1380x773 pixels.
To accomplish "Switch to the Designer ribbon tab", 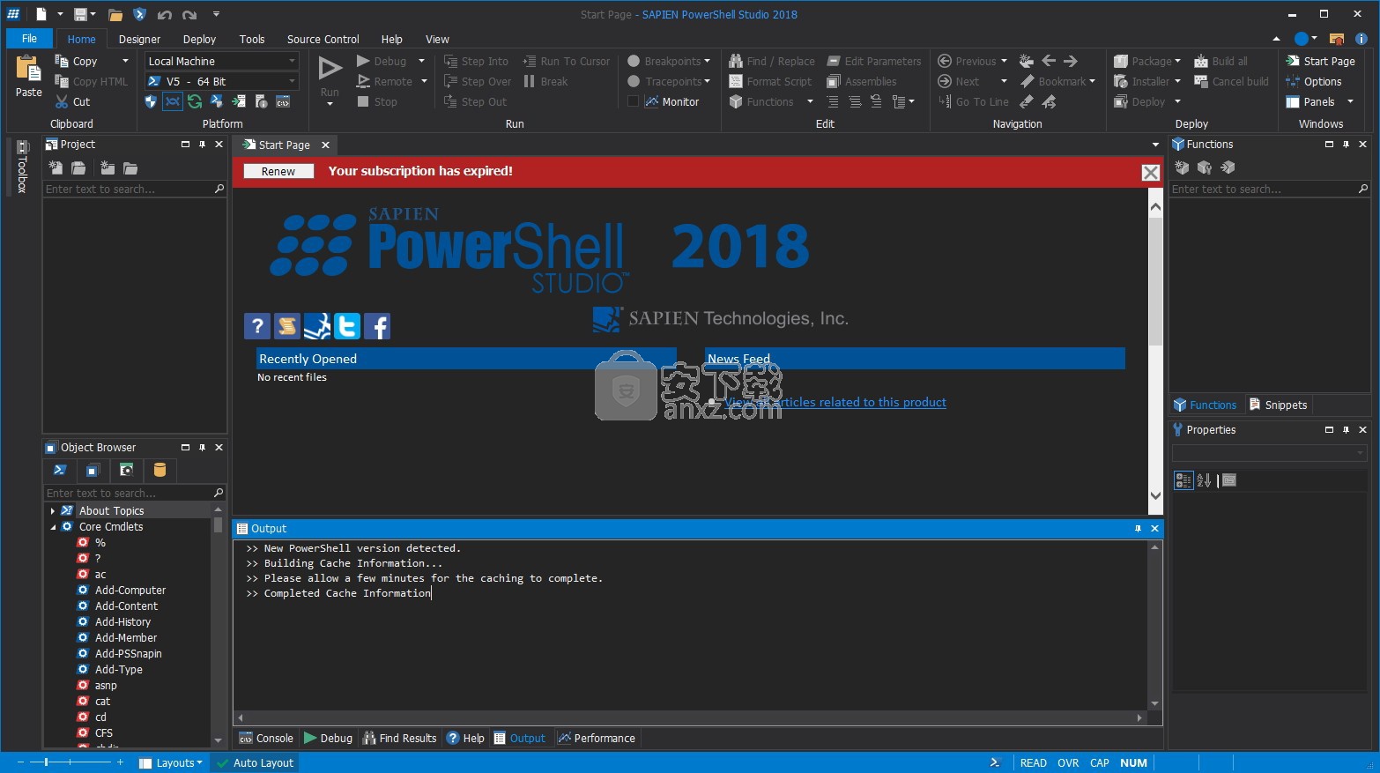I will pyautogui.click(x=139, y=39).
